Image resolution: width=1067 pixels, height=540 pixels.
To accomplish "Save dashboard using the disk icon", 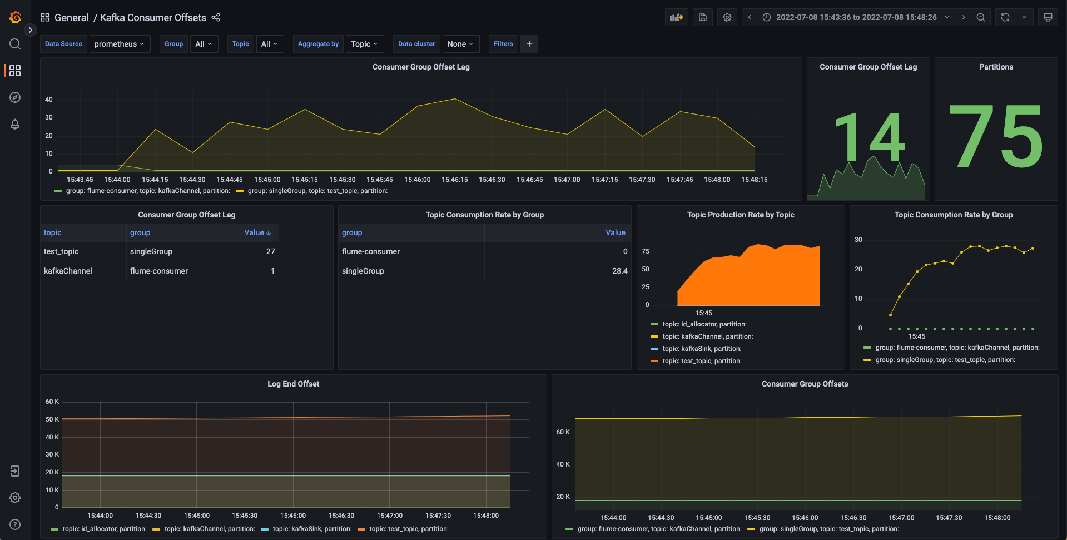I will click(x=702, y=17).
